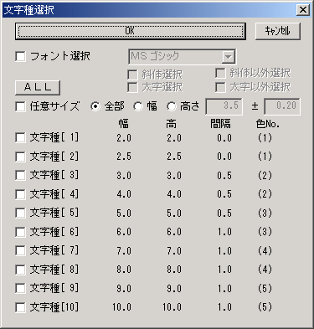
Task: Check the 文字種[ 1] checkbox
Action: click(x=20, y=138)
